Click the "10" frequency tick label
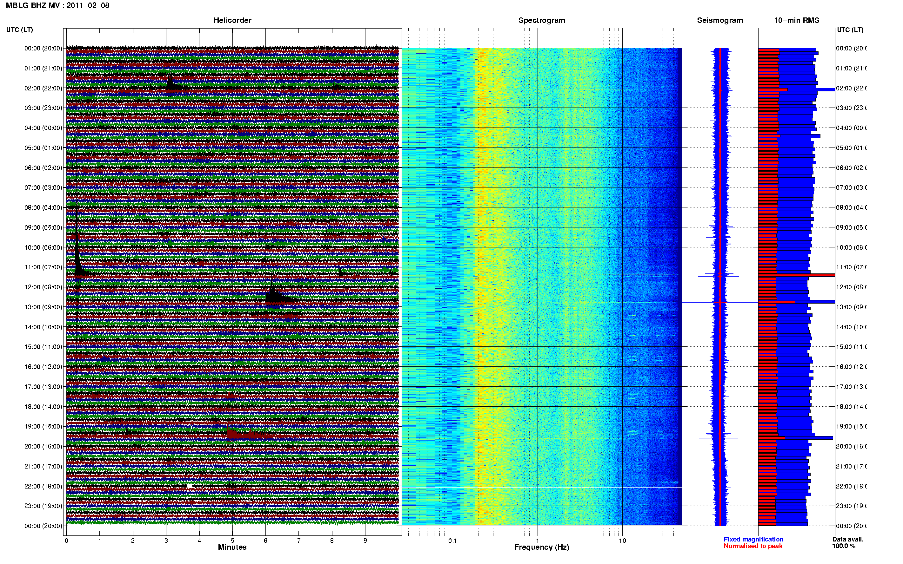Screen dimensions: 903x564 tap(622, 541)
